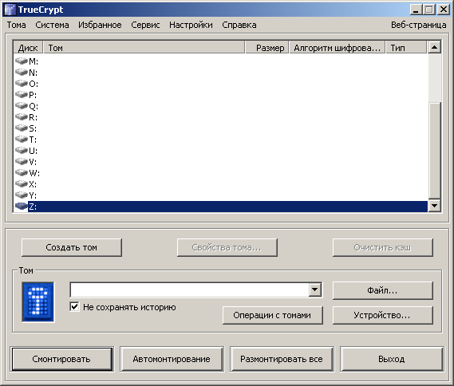
Task: Click the drive icon for O:
Action: tap(21, 83)
